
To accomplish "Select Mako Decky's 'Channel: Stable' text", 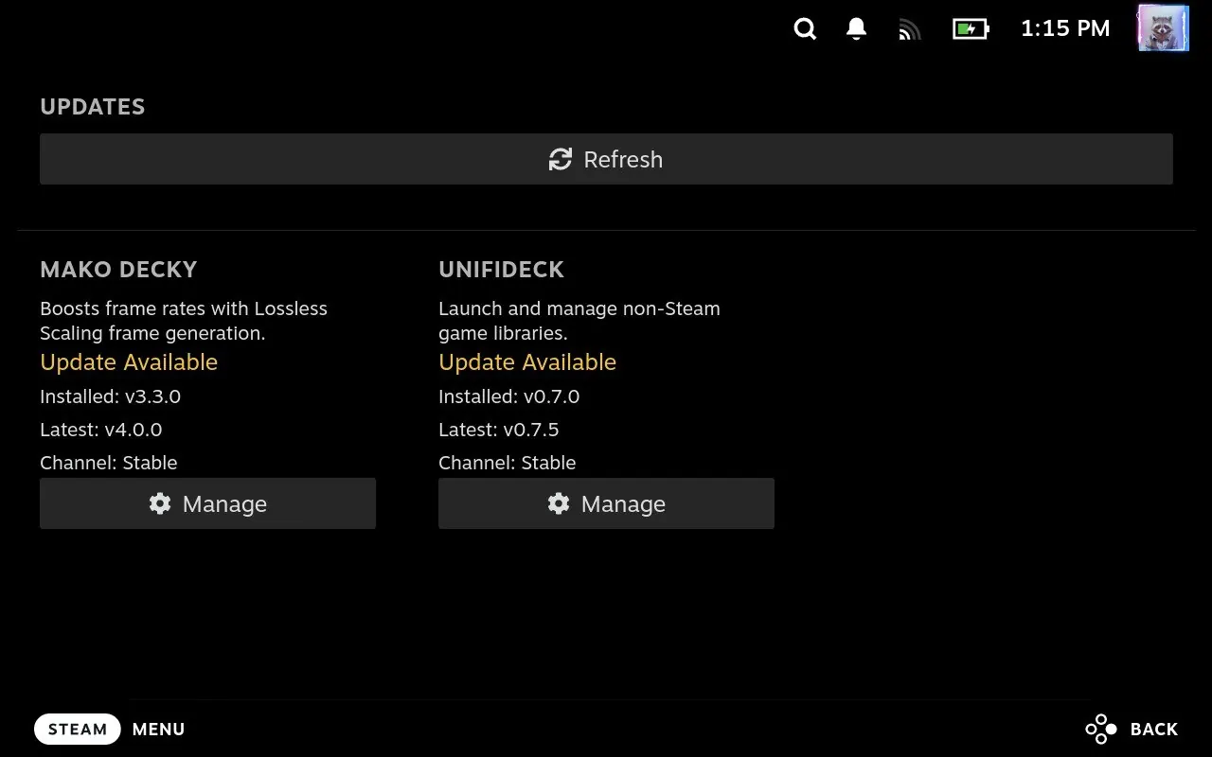I will pos(109,463).
